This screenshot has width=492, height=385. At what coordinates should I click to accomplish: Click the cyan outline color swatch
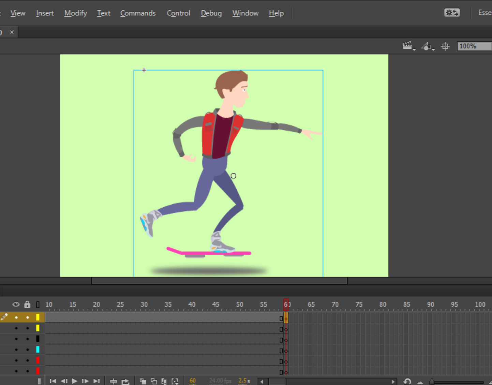(x=38, y=349)
